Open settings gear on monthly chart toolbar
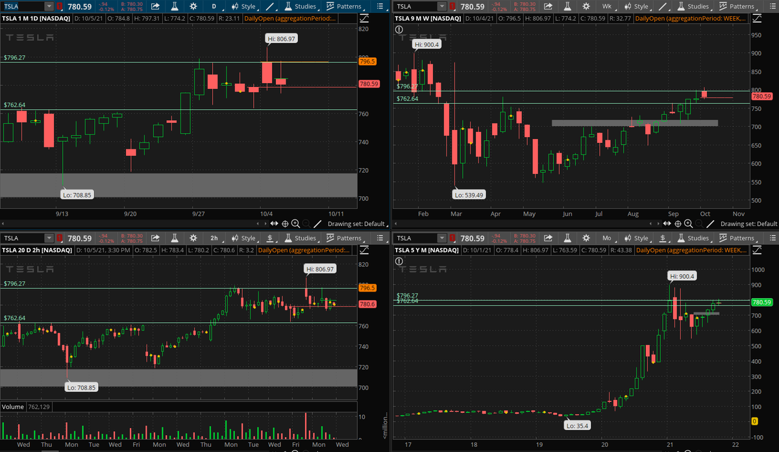Image resolution: width=779 pixels, height=452 pixels. coord(585,238)
